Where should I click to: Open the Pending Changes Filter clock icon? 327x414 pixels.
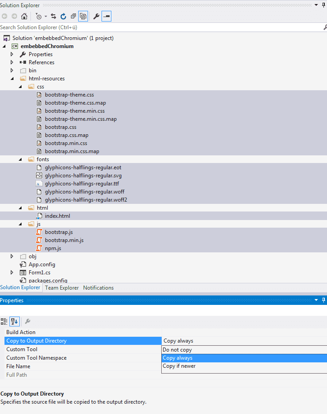click(x=39, y=16)
